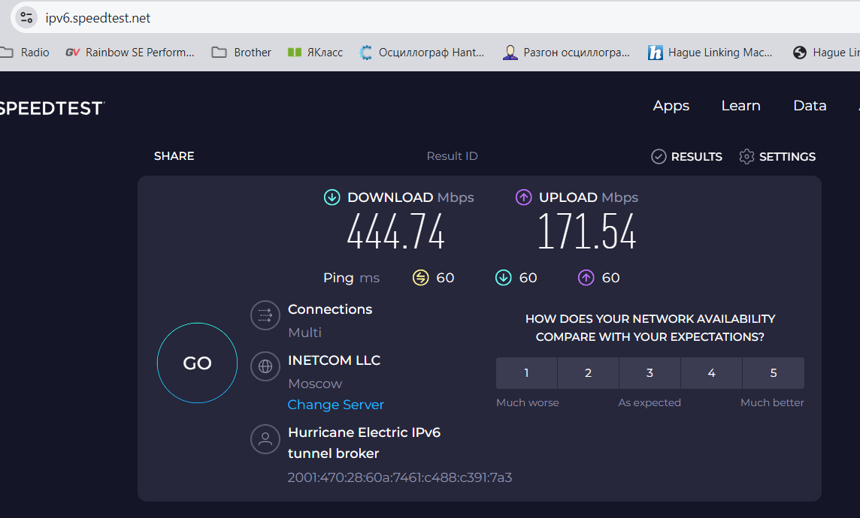Toggle the Multi connections mode
This screenshot has width=860, height=518.
pos(305,333)
